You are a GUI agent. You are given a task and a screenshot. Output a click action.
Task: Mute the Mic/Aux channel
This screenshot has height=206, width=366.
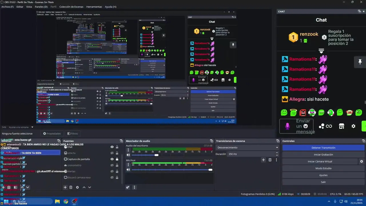coord(128,170)
